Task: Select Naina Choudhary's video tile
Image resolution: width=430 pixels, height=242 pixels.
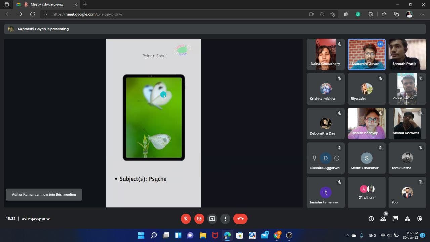Action: 326,54
